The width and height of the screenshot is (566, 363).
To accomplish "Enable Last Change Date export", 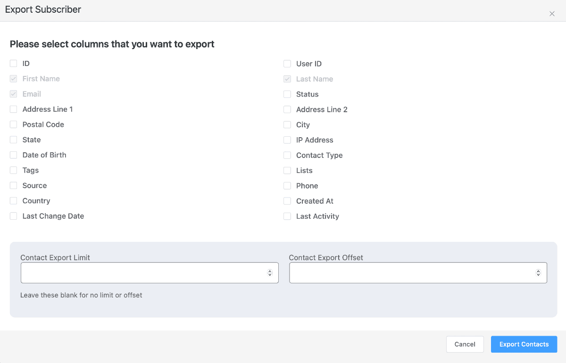I will click(13, 216).
